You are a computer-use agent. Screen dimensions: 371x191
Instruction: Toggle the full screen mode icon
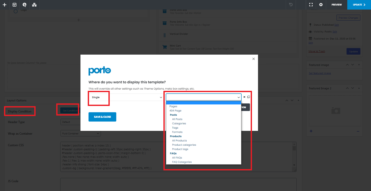(311, 5)
